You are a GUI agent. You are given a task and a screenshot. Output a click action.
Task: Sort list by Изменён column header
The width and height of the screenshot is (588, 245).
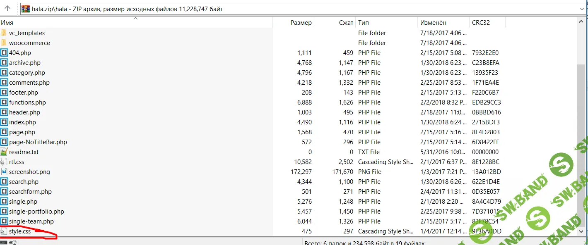coord(432,23)
